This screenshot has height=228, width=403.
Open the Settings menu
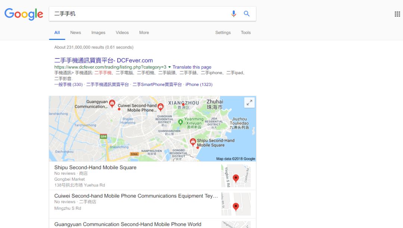223,32
